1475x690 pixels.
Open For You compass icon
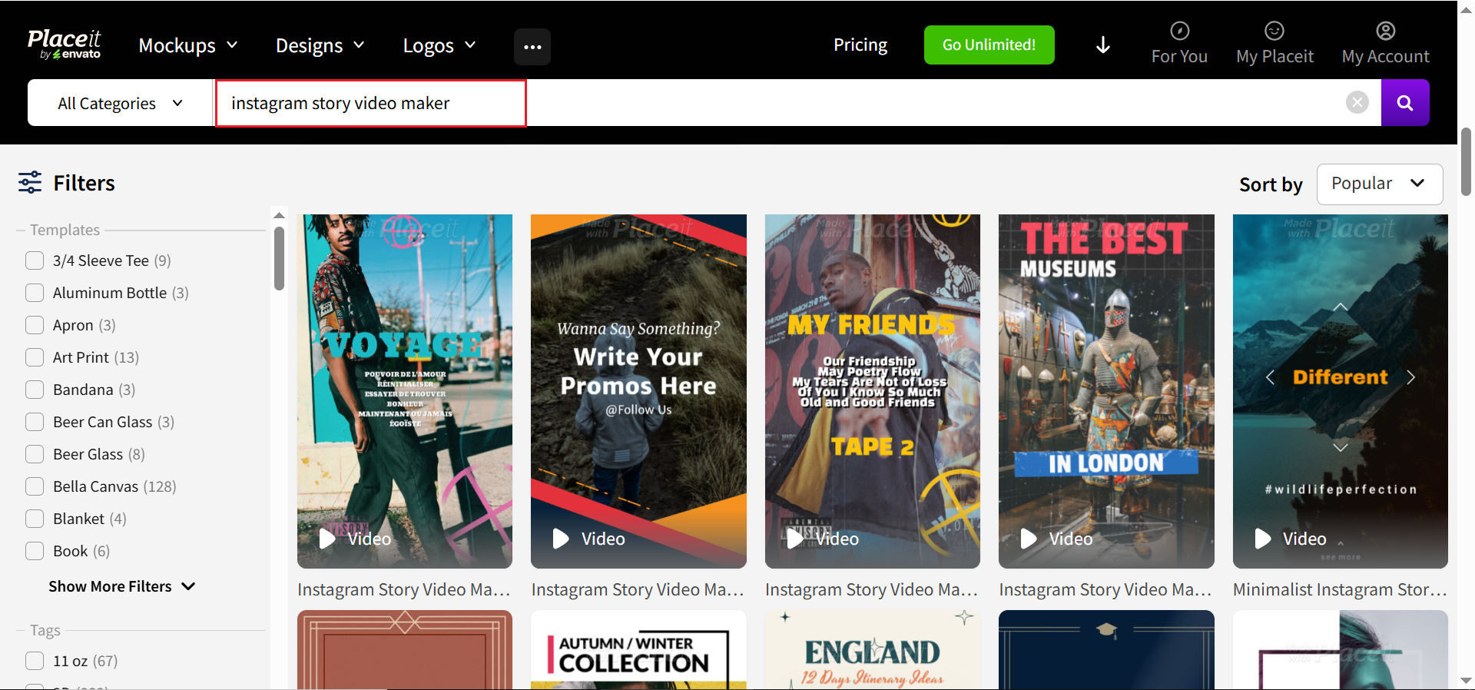tap(1179, 31)
